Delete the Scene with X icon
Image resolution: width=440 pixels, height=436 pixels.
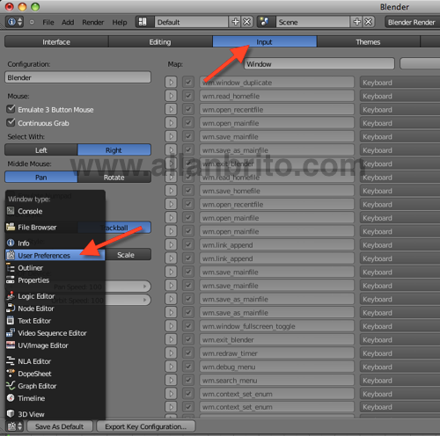coord(369,22)
